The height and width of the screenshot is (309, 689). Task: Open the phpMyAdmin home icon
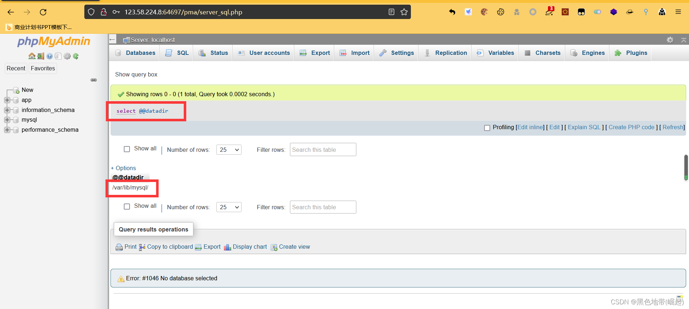click(x=32, y=56)
